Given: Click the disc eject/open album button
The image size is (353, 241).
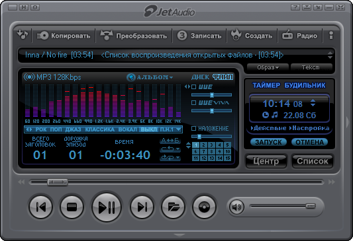Looking at the screenshot, I should coord(204,207).
